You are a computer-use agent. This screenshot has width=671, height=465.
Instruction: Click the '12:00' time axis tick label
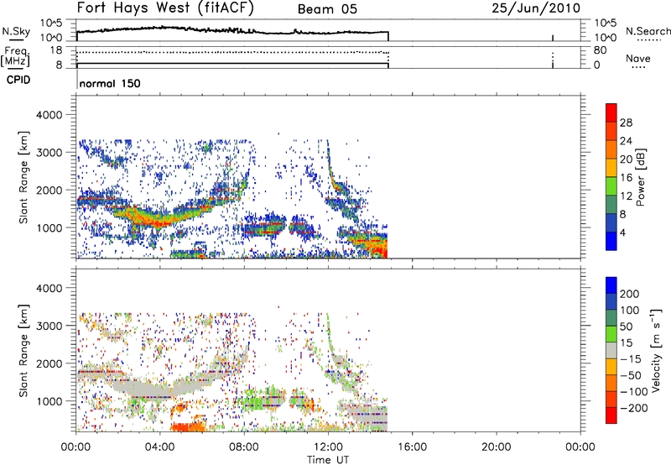328,447
